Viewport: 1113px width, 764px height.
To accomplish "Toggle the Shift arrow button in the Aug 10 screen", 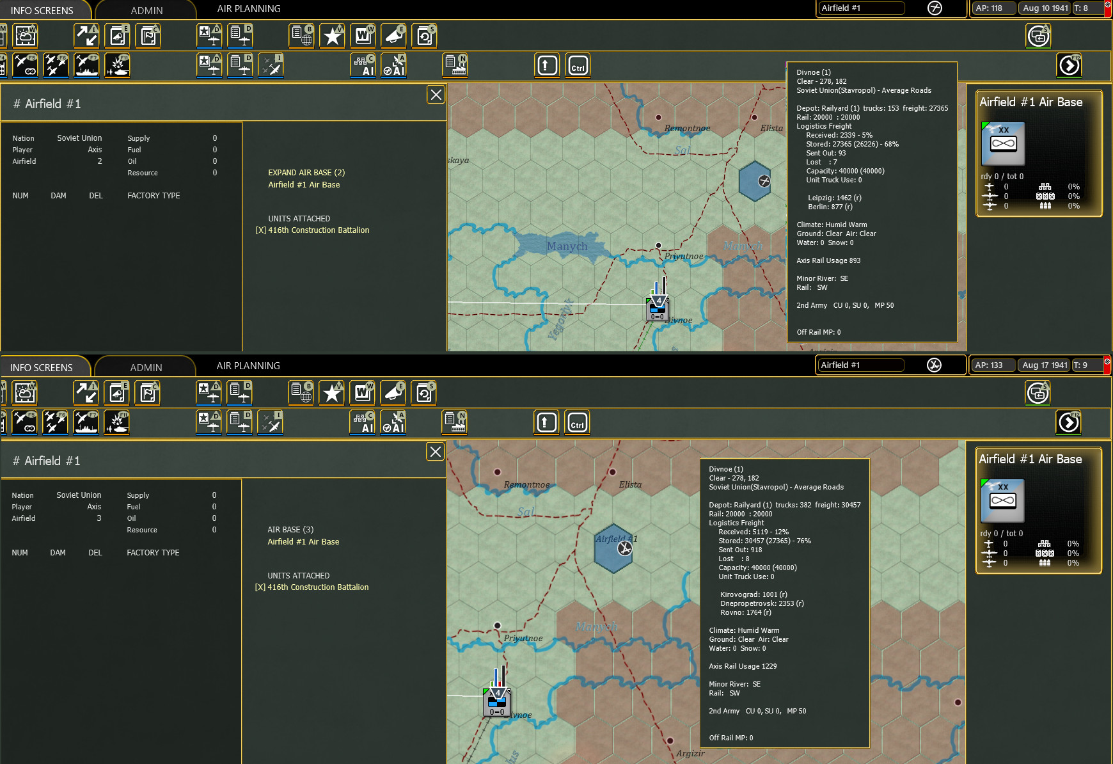I will point(548,65).
